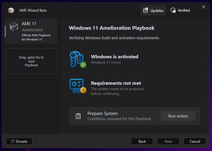
Task: Click the Donate external link icon
Action: [x=12, y=141]
